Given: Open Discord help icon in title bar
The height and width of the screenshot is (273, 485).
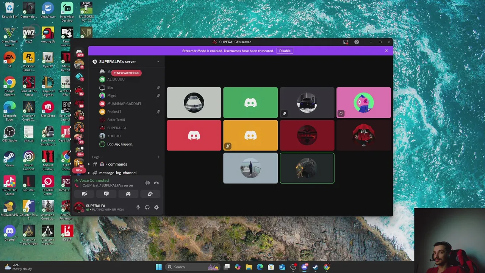Looking at the screenshot, I should pos(357,42).
